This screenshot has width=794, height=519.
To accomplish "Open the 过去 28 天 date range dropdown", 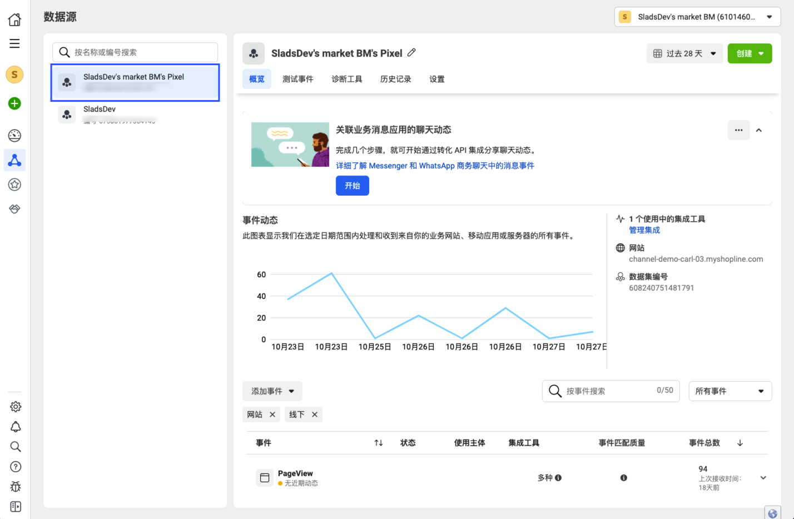I will tap(684, 53).
